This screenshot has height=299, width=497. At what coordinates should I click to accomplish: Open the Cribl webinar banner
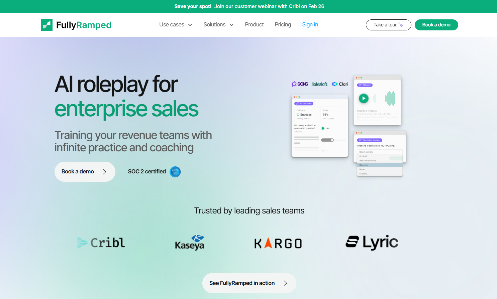point(248,6)
